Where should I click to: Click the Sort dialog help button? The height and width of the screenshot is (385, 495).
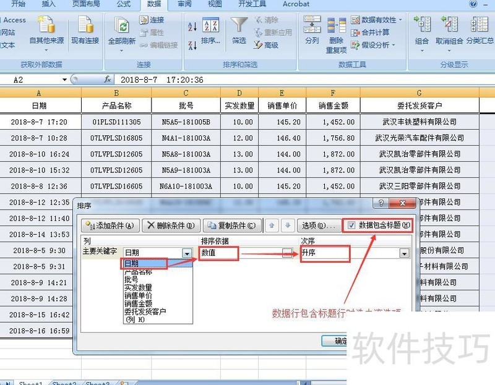point(381,203)
